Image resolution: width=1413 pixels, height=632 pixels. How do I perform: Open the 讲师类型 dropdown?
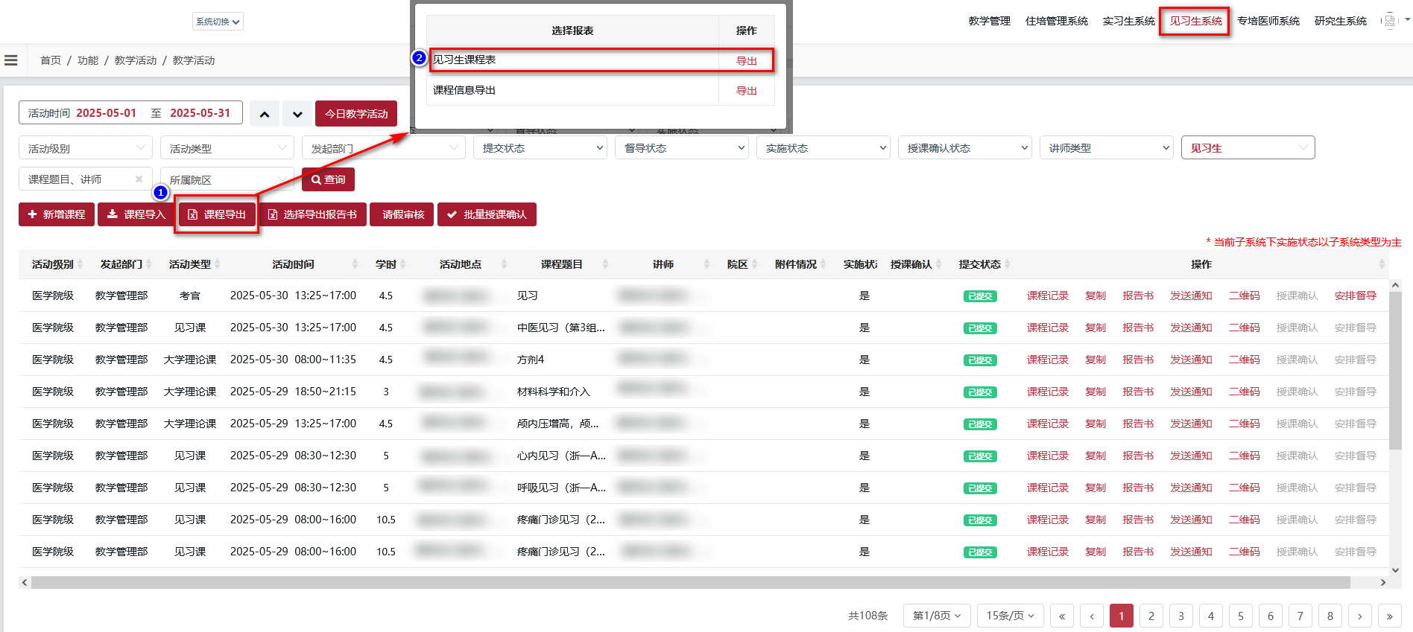click(1107, 148)
